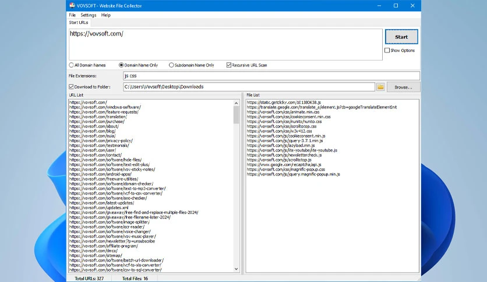Click the Browse... button
The width and height of the screenshot is (487, 282).
point(403,87)
